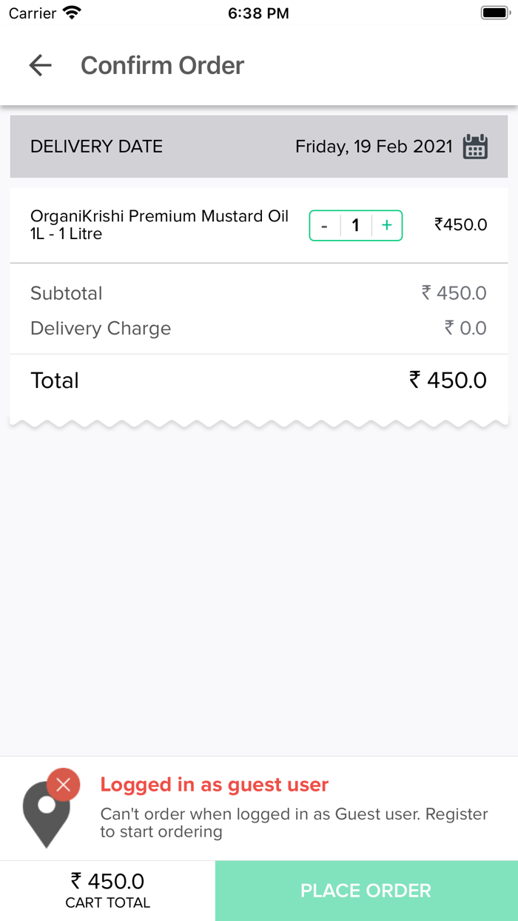The height and width of the screenshot is (921, 518).
Task: Click Friday, 19 Feb 2021 to change date
Action: click(x=374, y=147)
